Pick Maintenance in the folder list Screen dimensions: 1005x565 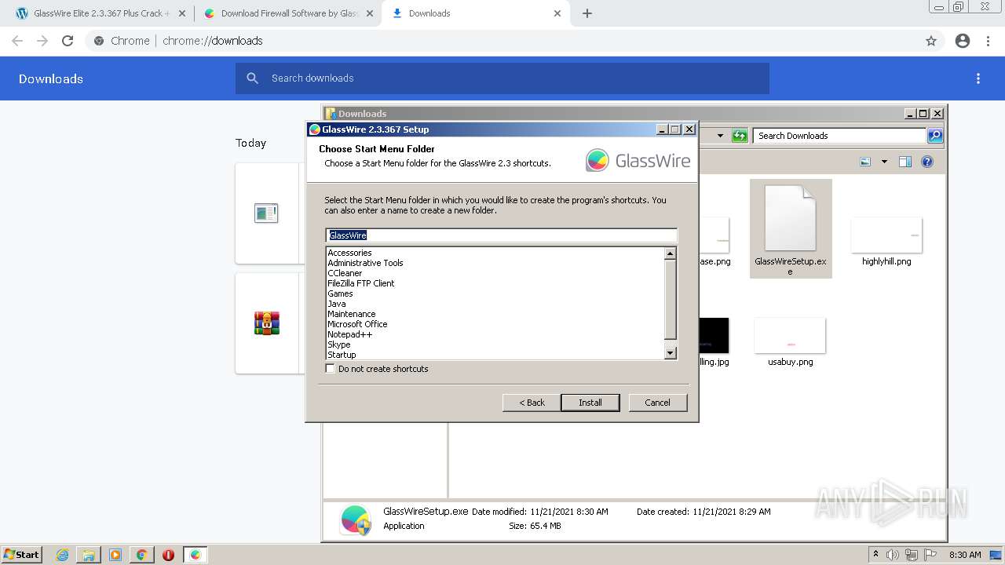[x=351, y=314]
